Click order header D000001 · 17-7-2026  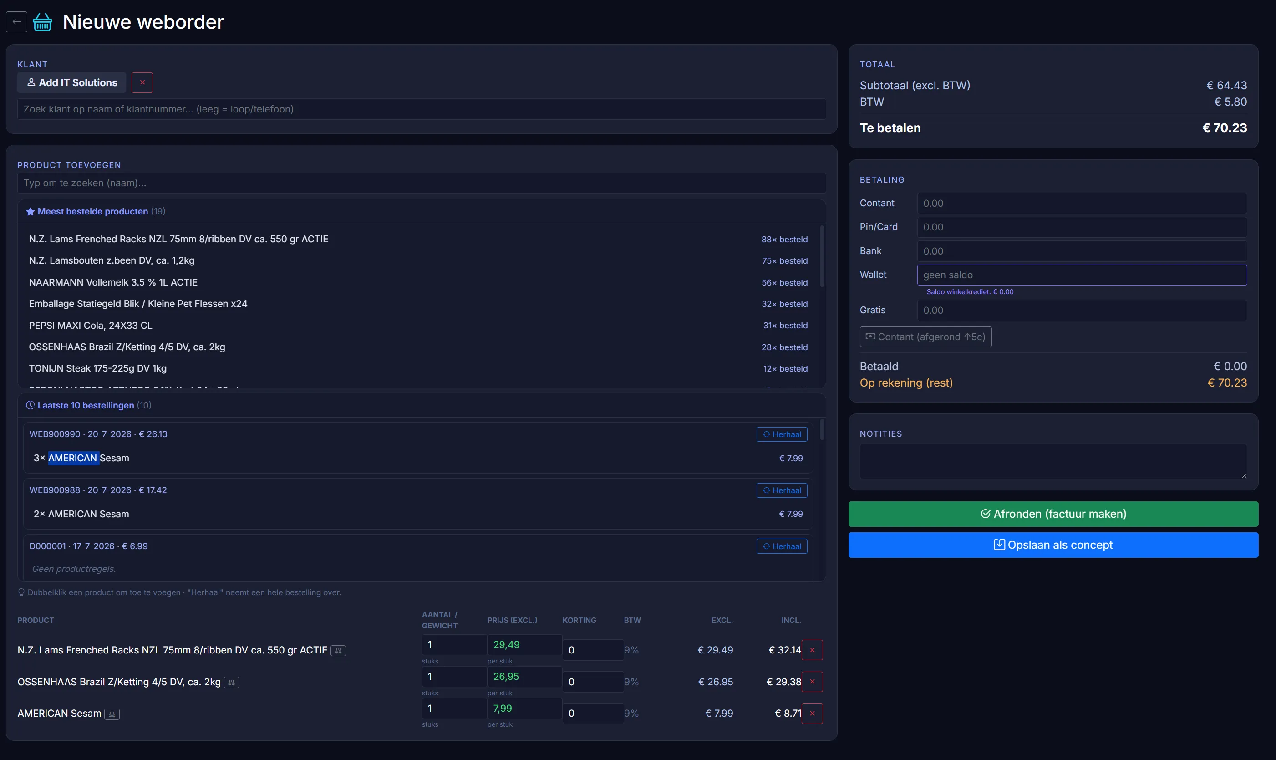89,546
